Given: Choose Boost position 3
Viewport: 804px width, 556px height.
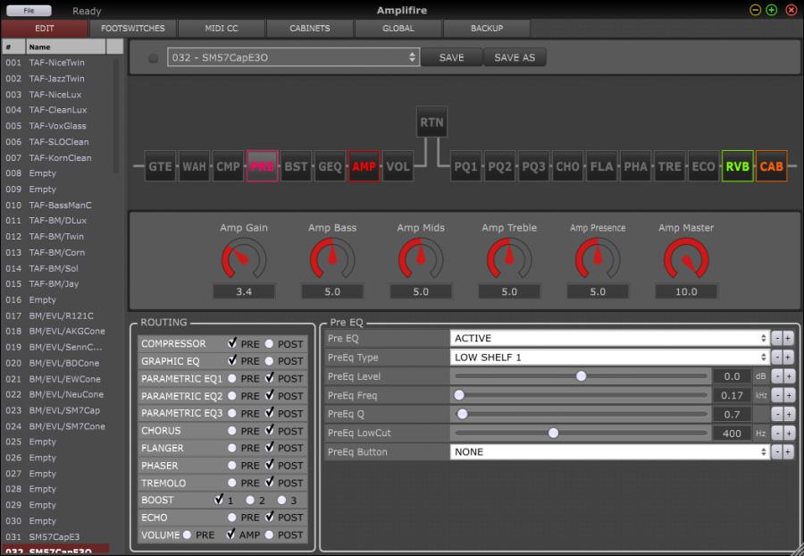Looking at the screenshot, I should pos(281,500).
